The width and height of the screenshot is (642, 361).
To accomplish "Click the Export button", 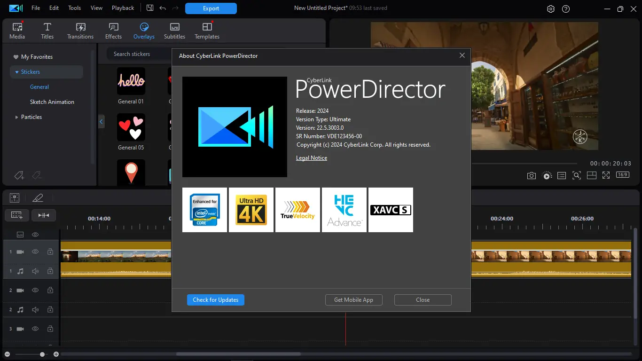I will tap(211, 8).
